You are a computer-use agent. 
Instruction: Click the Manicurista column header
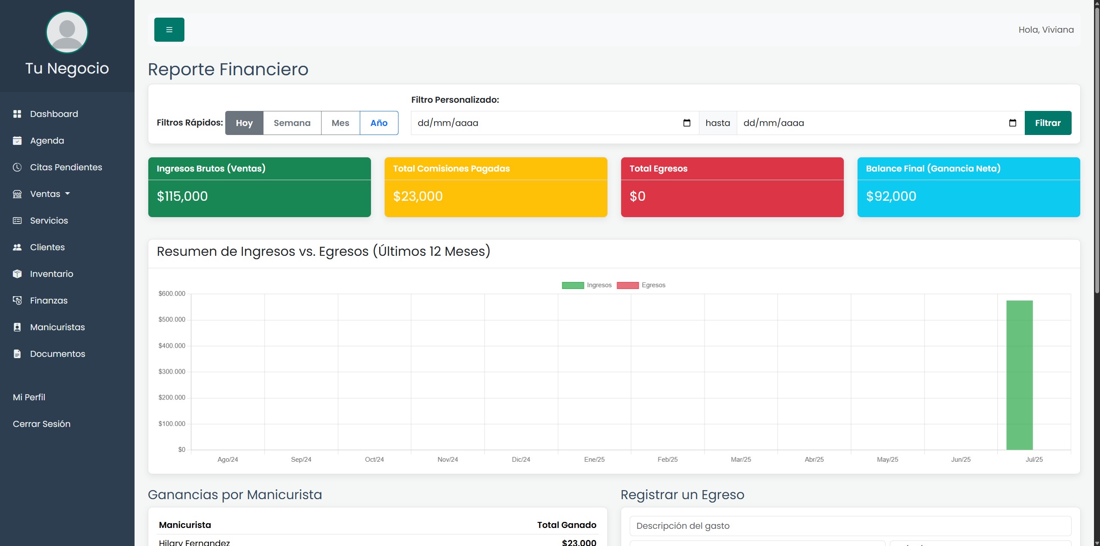click(x=185, y=525)
